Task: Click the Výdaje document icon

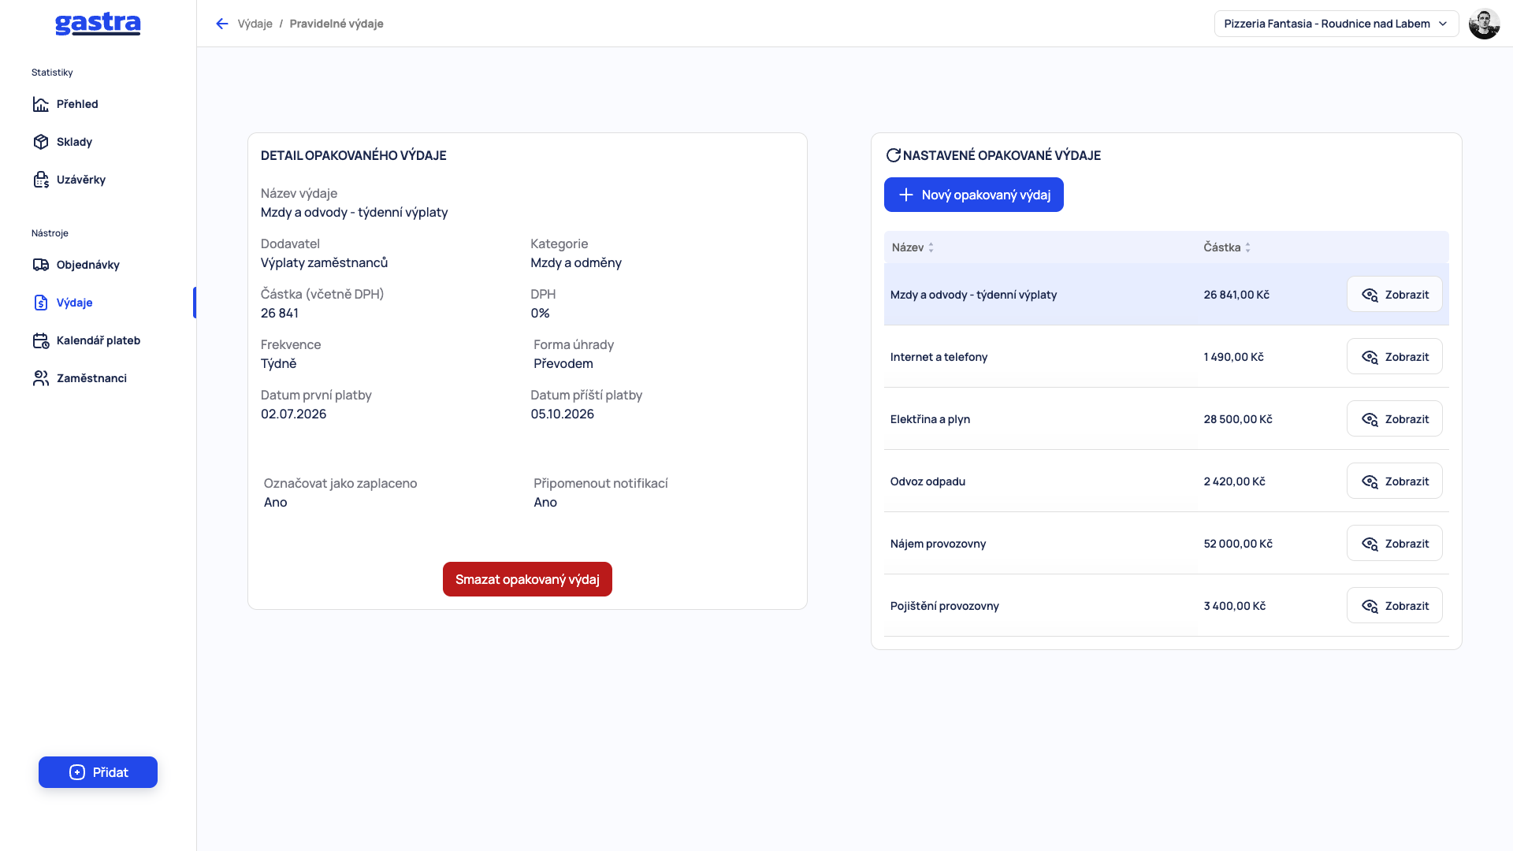Action: click(x=41, y=303)
